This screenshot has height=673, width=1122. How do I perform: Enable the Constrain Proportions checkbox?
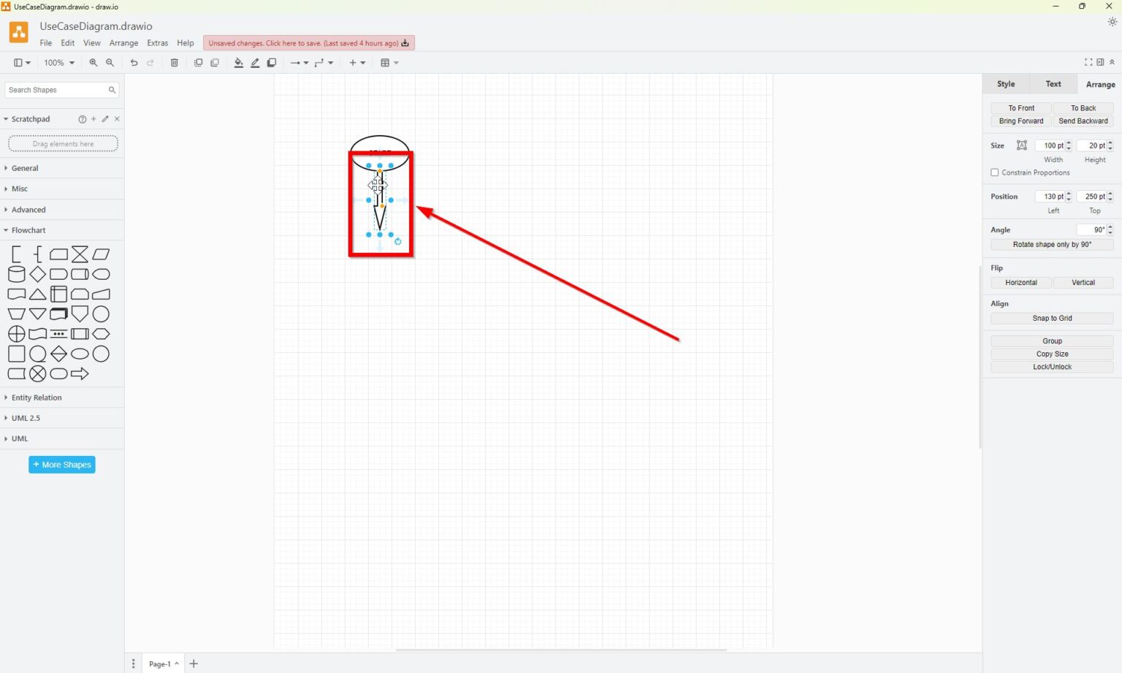pos(994,172)
